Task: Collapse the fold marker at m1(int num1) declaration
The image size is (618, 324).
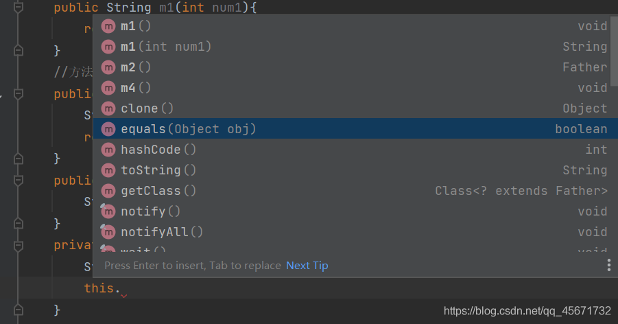Action: (x=19, y=8)
